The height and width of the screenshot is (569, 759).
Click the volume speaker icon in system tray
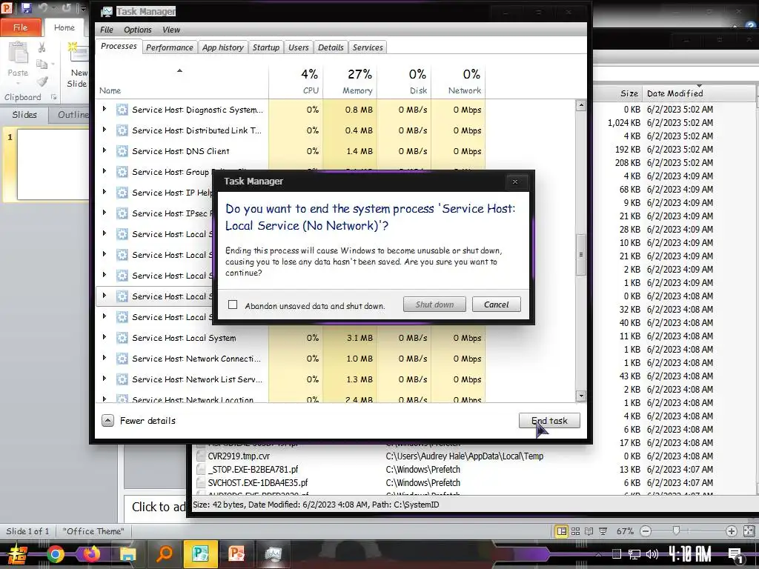point(652,554)
